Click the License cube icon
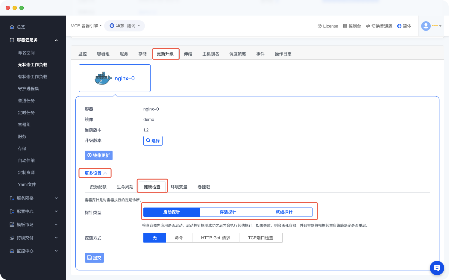The height and width of the screenshot is (280, 449). click(x=319, y=26)
